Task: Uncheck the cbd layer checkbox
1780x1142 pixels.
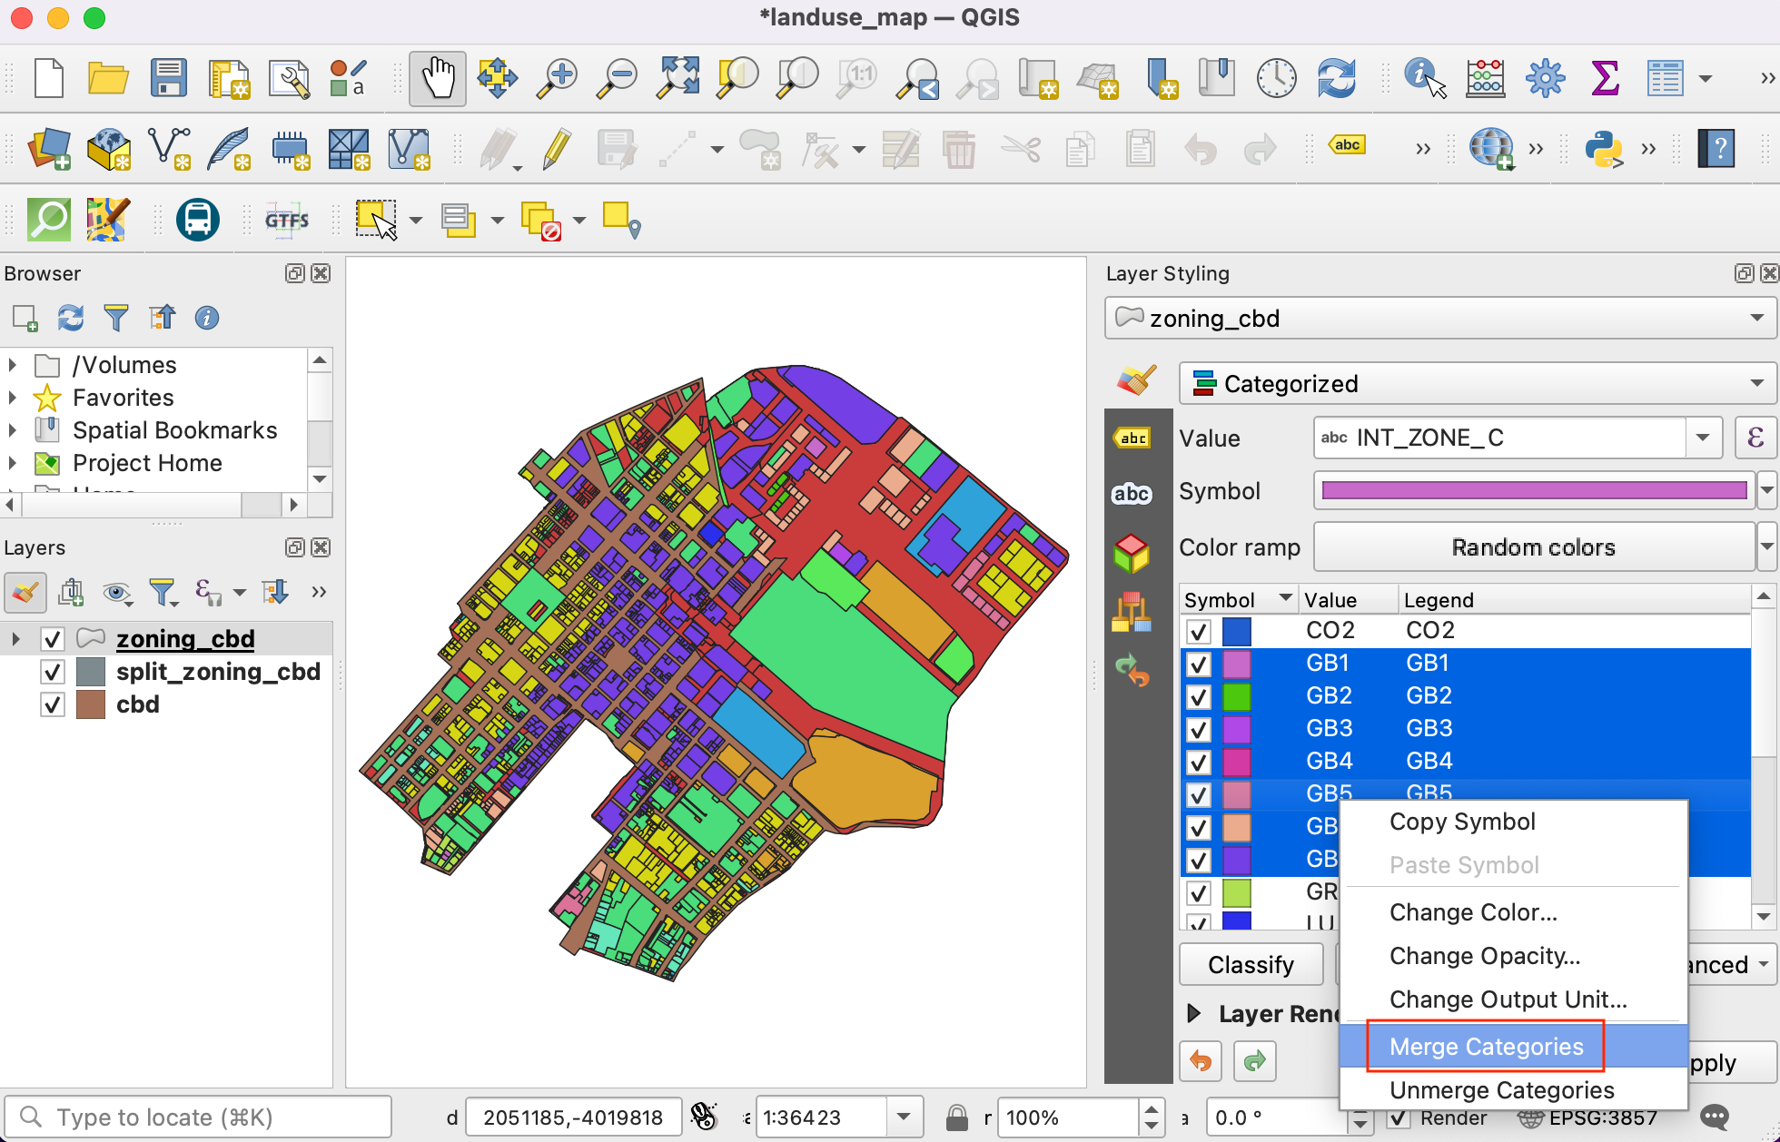Action: coord(53,704)
